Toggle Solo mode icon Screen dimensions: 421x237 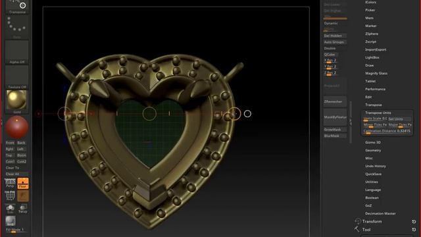[11, 209]
